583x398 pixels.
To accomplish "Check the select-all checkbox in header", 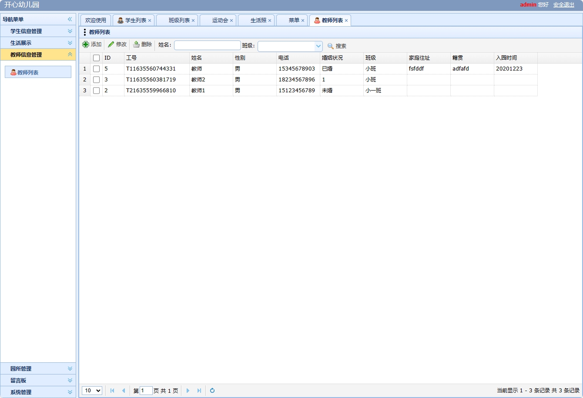I will (97, 58).
